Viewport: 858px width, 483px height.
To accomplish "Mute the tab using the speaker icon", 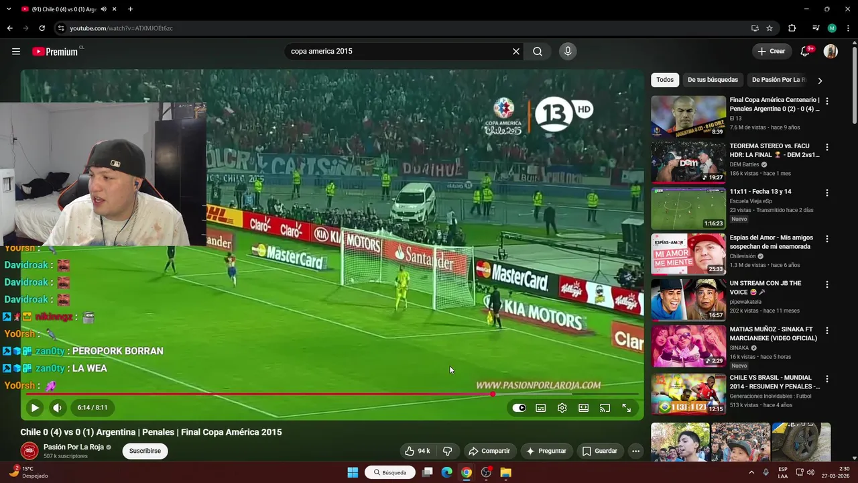I will (x=103, y=9).
